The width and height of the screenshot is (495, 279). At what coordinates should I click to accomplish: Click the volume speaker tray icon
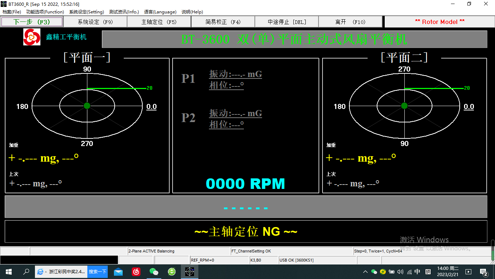(400, 272)
